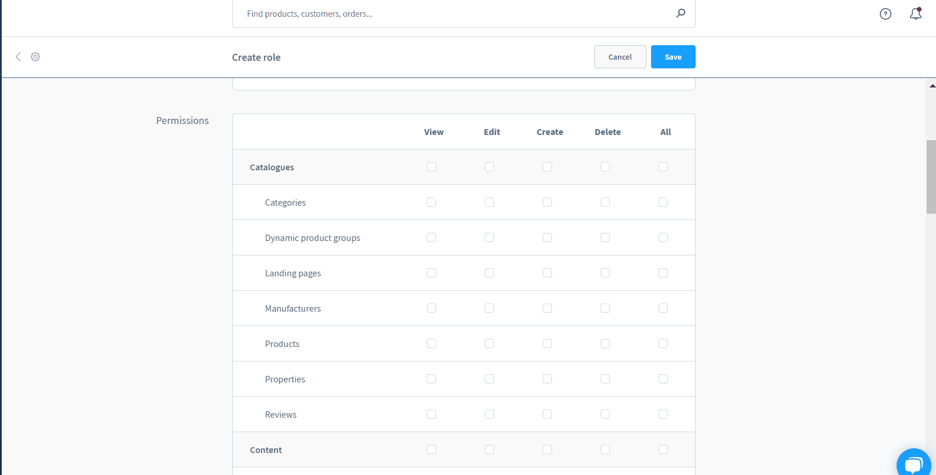Viewport: 936px width, 475px height.
Task: Open the chat widget bubble
Action: click(914, 463)
